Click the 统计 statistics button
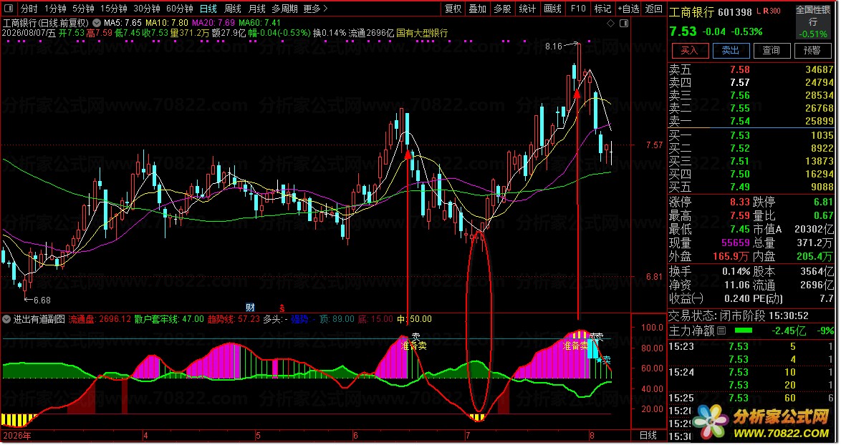841x445 pixels. coord(528,9)
